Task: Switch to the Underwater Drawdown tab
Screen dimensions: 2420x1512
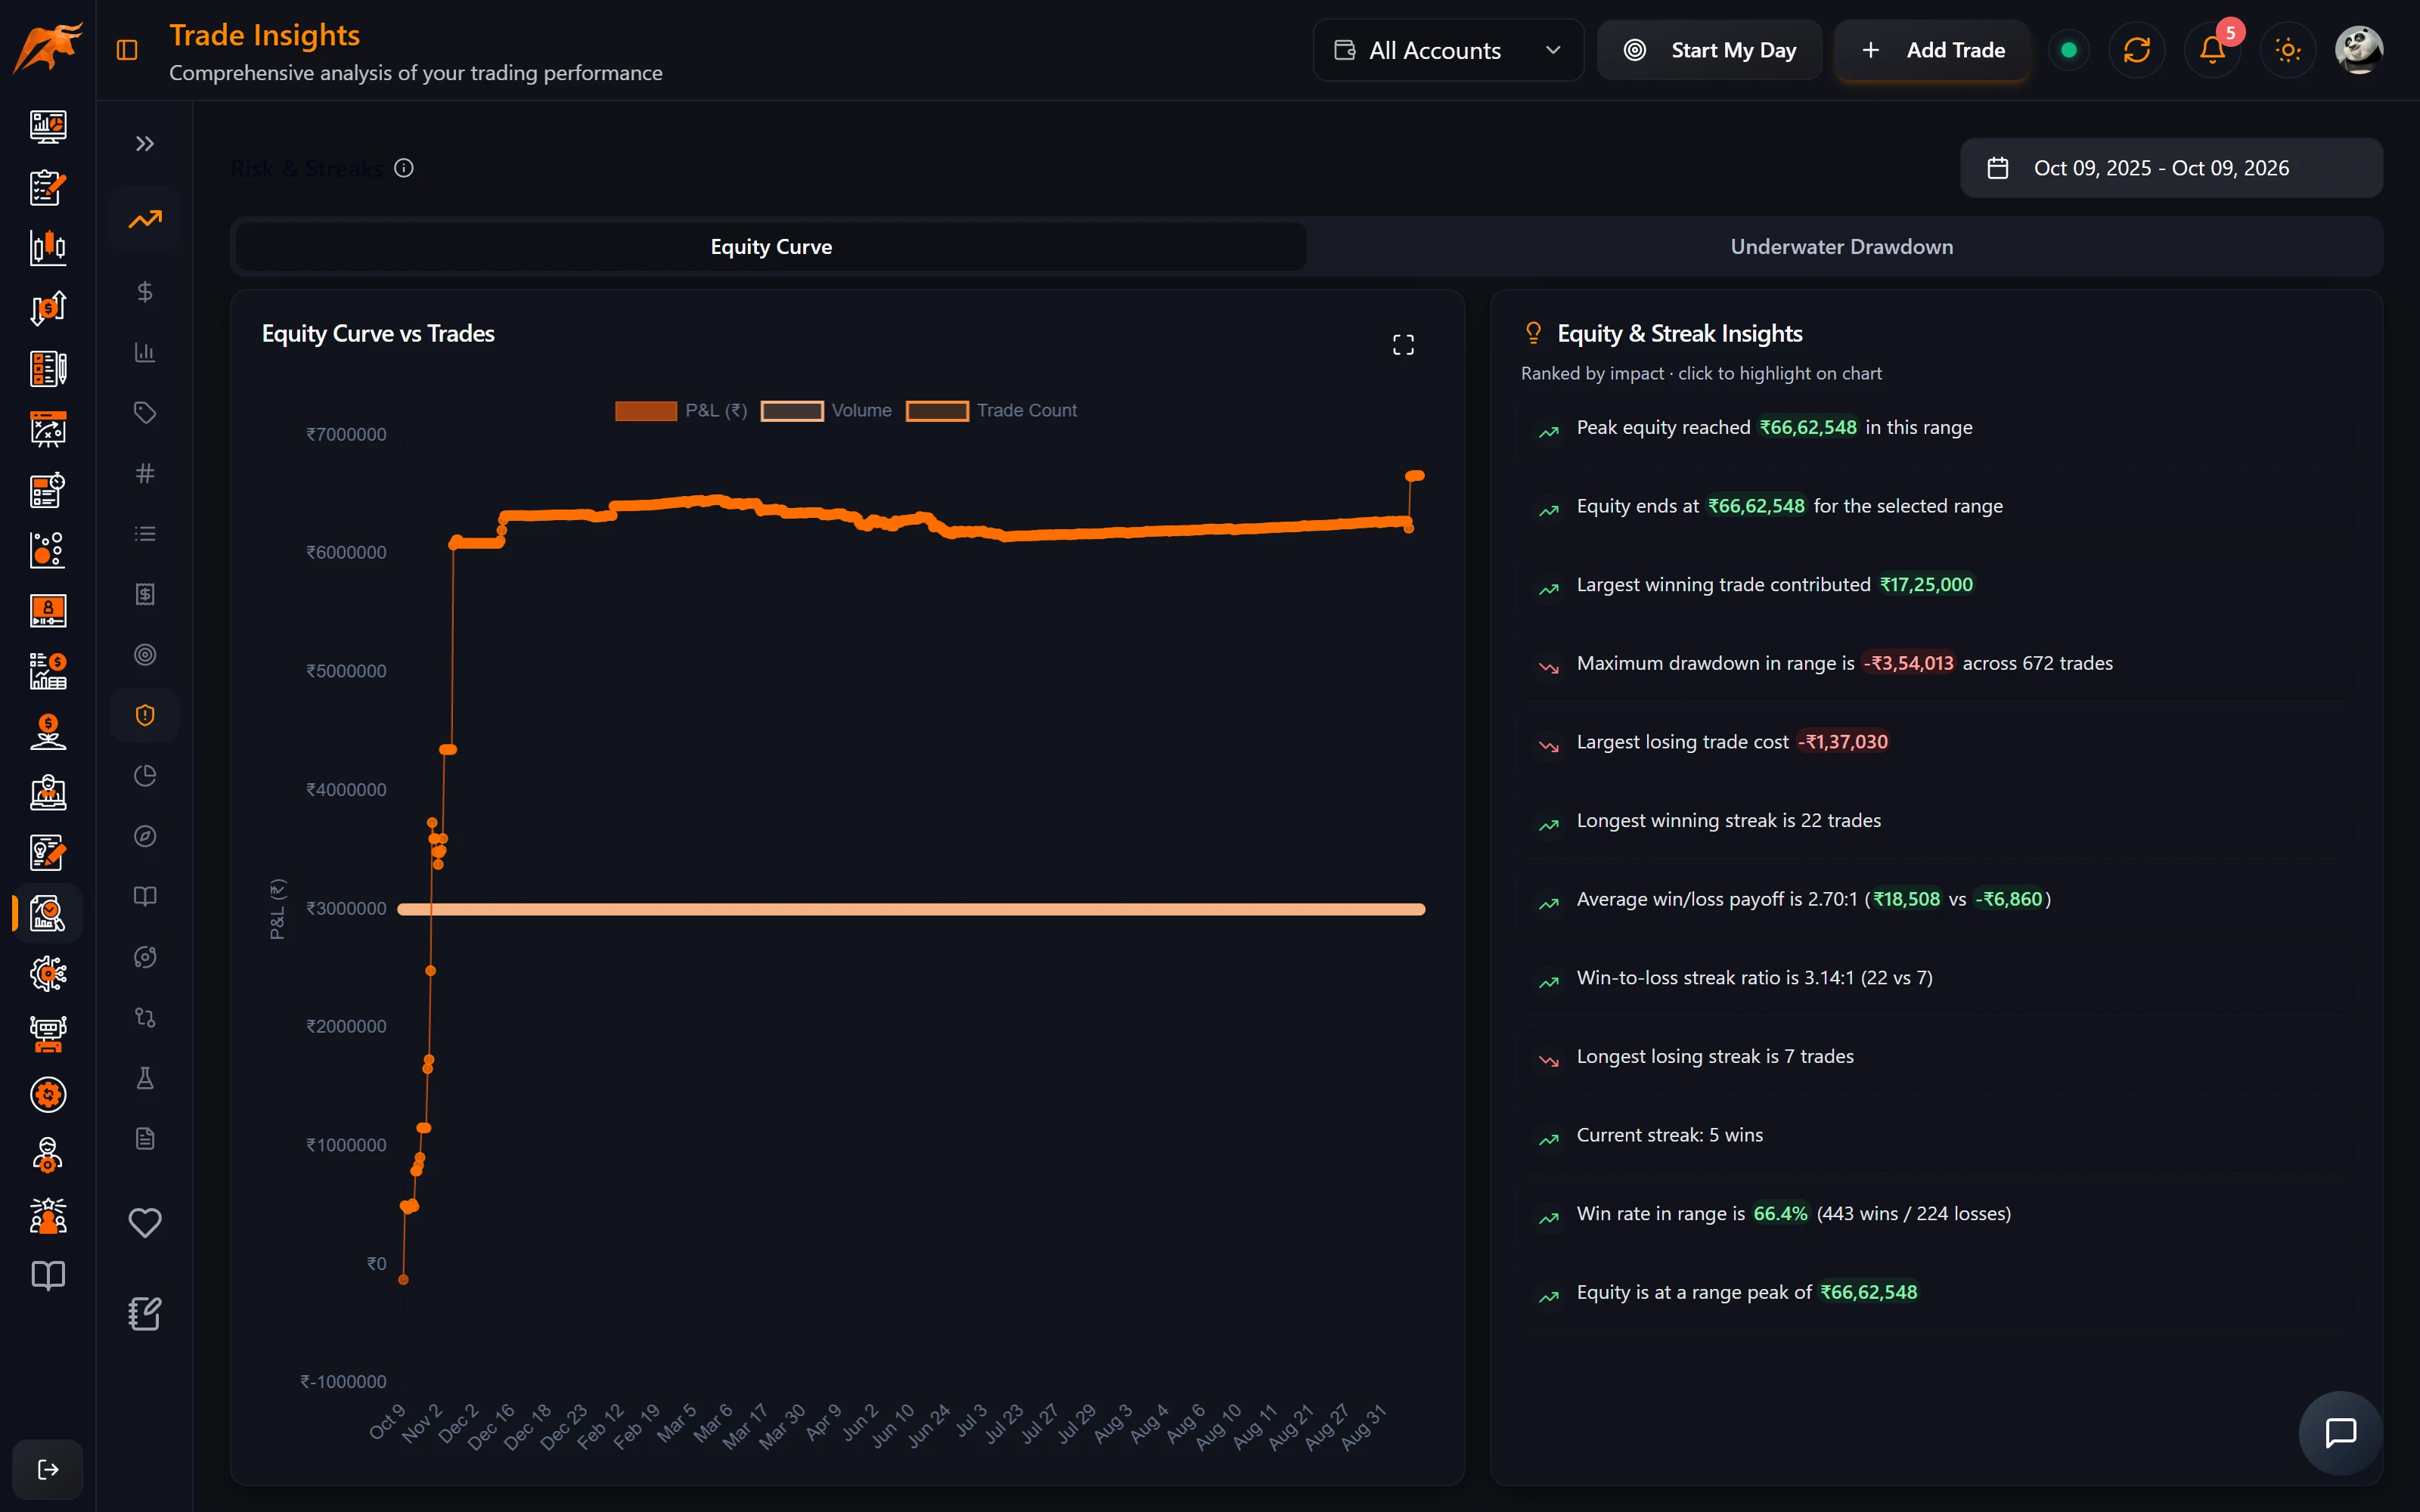Action: pyautogui.click(x=1841, y=247)
